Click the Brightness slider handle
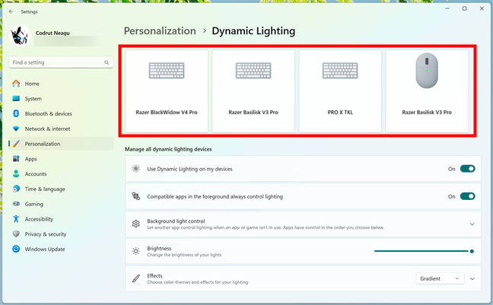The height and width of the screenshot is (305, 493). coord(472,251)
